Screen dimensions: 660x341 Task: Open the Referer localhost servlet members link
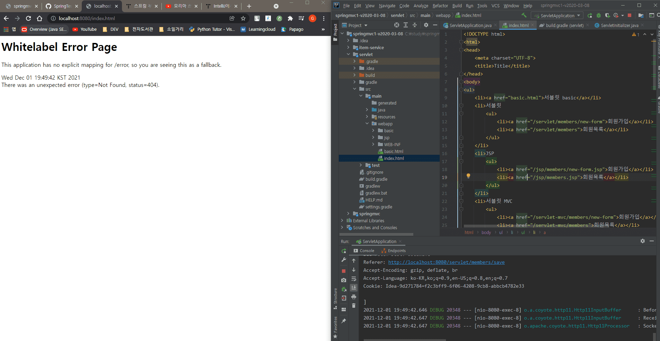(x=446, y=262)
